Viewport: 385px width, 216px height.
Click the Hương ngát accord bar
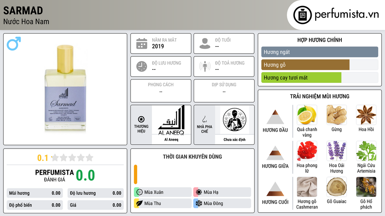point(320,52)
